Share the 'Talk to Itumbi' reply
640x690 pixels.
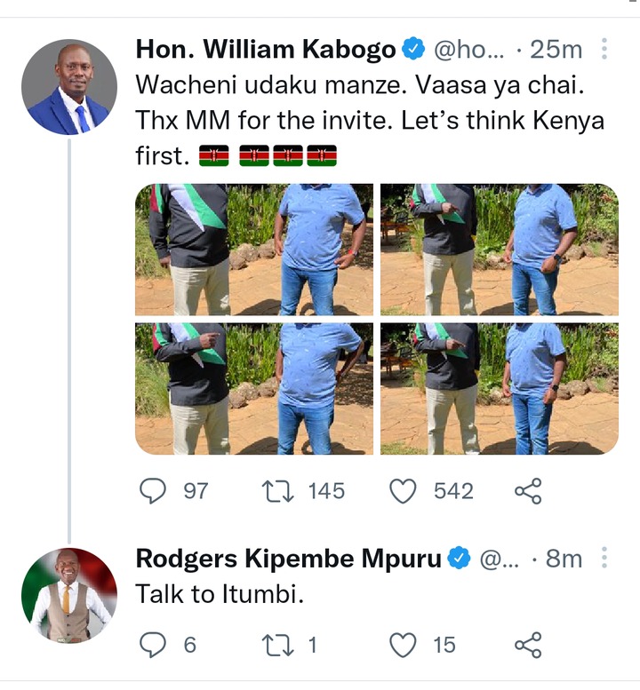click(528, 646)
